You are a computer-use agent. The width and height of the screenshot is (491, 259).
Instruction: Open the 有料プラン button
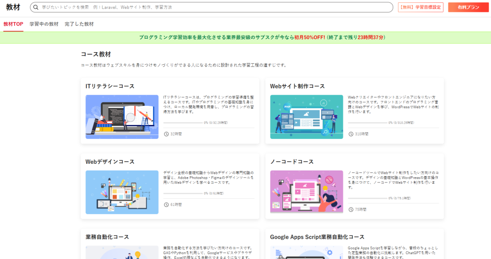pos(468,7)
